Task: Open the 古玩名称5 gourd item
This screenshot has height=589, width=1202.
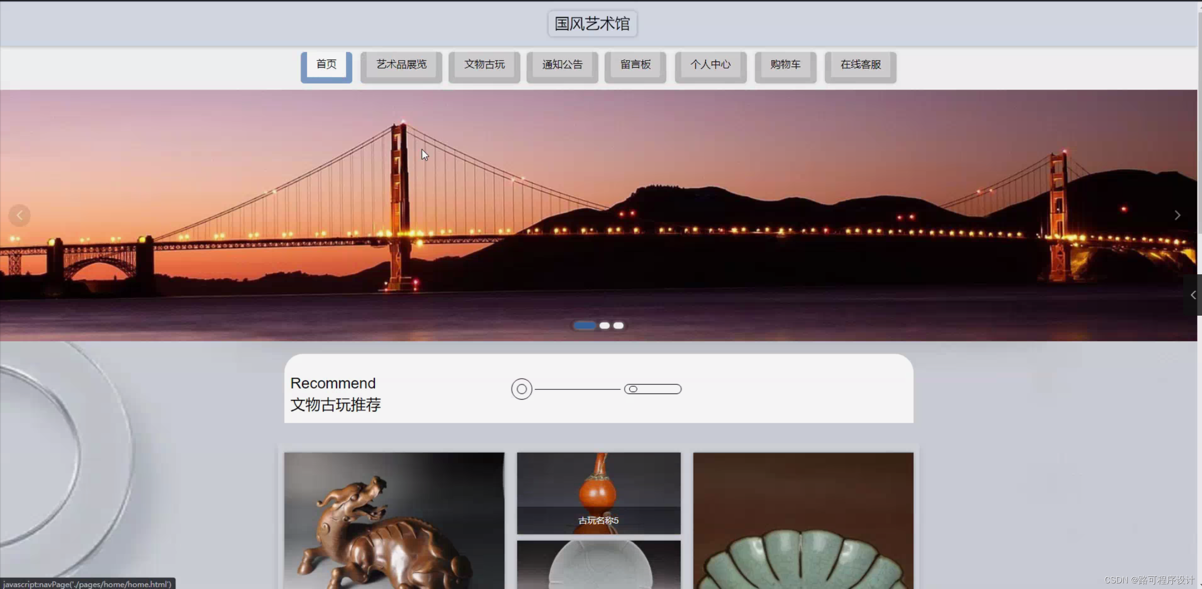Action: (x=598, y=493)
